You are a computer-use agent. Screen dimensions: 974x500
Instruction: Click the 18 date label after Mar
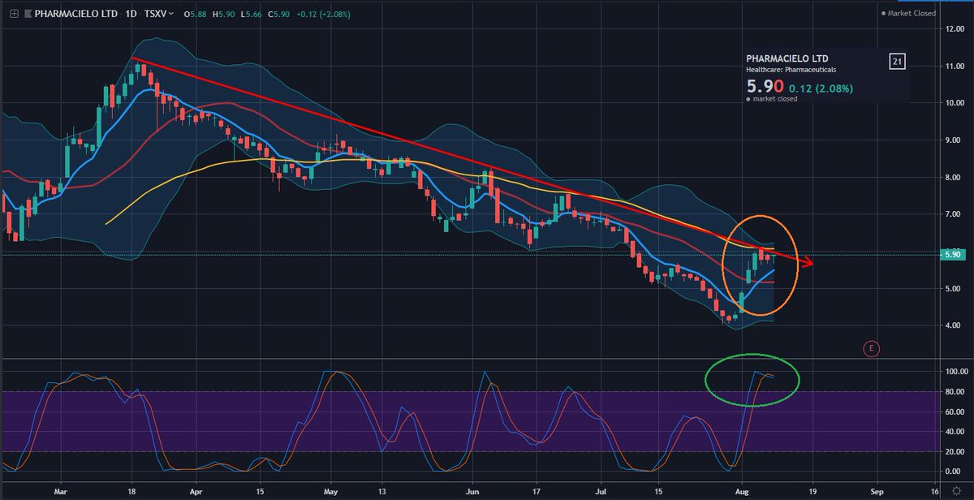(131, 491)
